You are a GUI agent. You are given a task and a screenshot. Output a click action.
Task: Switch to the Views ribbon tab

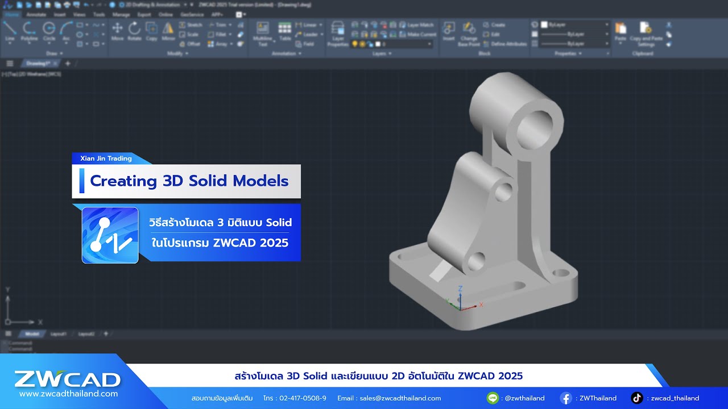pos(79,14)
